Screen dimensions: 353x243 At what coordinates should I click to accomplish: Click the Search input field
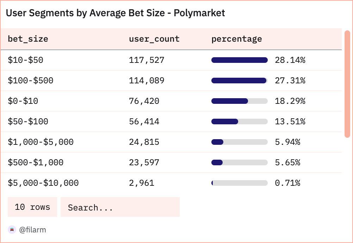pos(120,207)
